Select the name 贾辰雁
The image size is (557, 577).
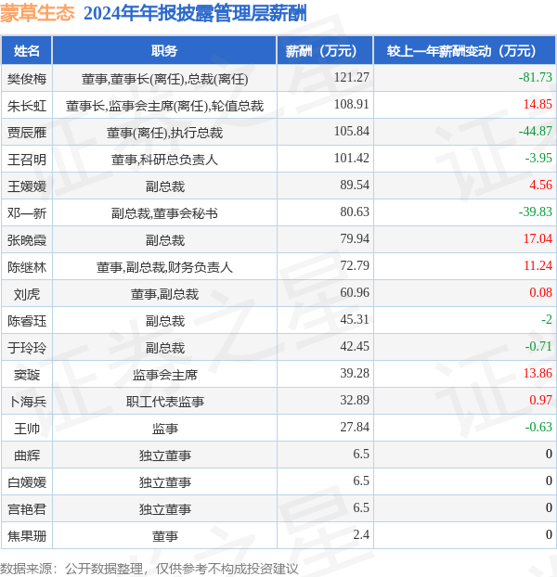click(x=27, y=133)
